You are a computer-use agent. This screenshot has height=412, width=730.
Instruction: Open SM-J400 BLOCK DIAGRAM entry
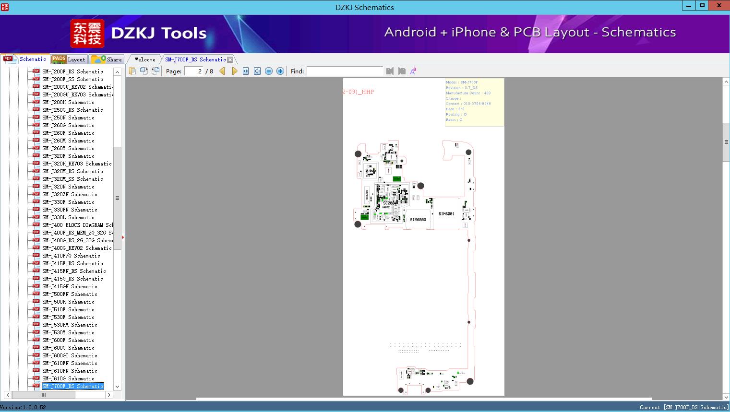click(78, 225)
